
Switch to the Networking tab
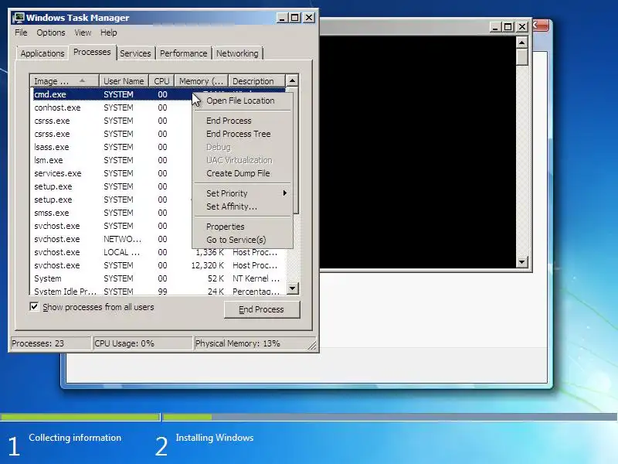(237, 53)
